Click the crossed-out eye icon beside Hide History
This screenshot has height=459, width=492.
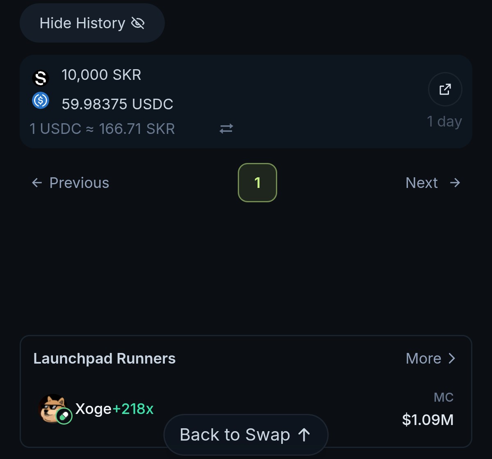pyautogui.click(x=138, y=23)
